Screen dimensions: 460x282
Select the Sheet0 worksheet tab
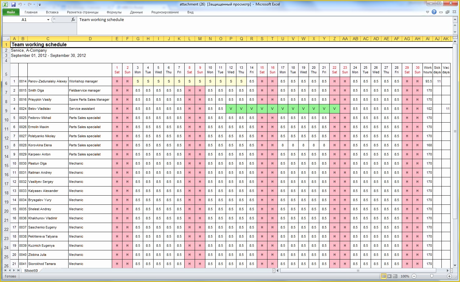pyautogui.click(x=31, y=270)
